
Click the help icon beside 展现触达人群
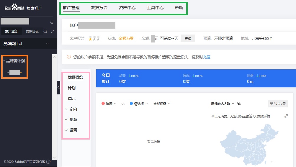point(239,104)
